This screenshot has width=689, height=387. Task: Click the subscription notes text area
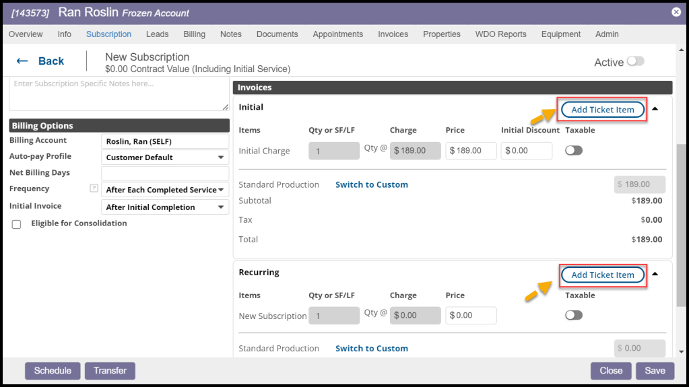(x=119, y=94)
